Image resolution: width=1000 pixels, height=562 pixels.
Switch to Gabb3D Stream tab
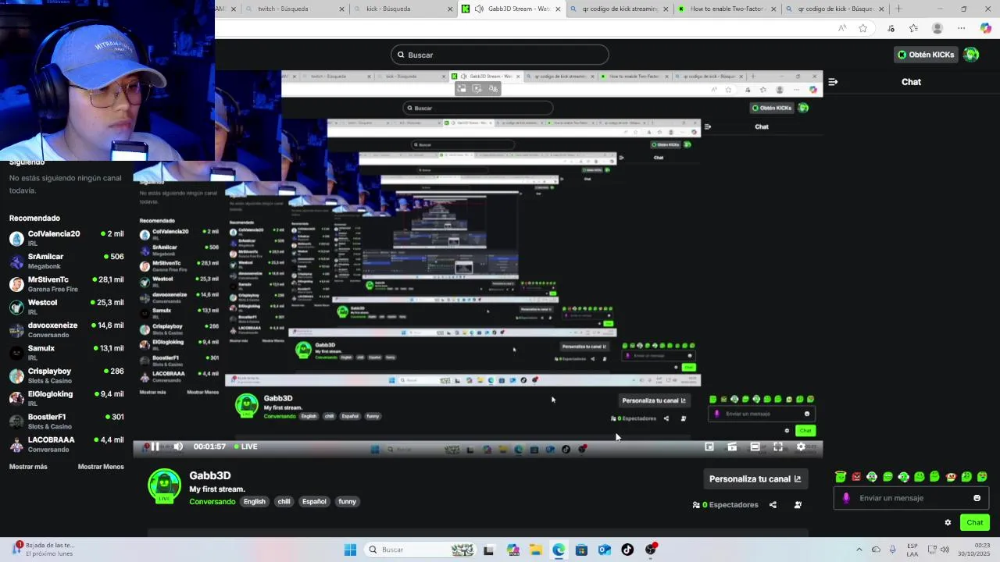[512, 9]
